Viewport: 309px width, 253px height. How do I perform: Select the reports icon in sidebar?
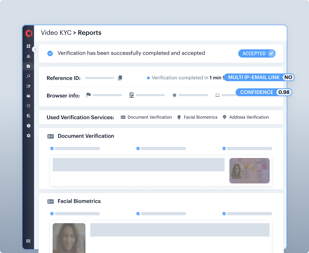pos(28,66)
